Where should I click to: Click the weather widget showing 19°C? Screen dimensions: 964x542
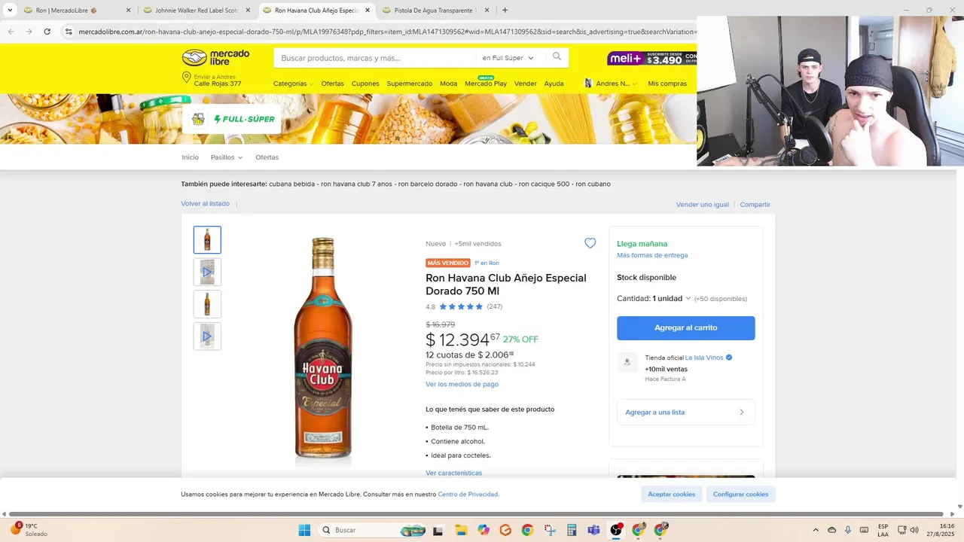(30, 529)
